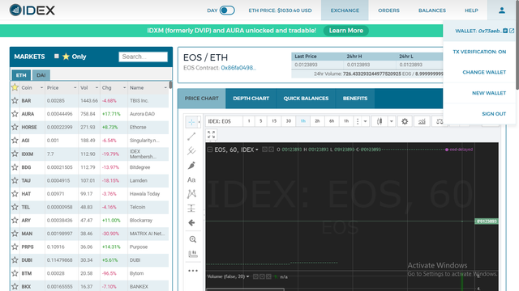The image size is (519, 291).
Task: Open the EOS, 60, IDEX series dropdown
Action: pos(256,150)
